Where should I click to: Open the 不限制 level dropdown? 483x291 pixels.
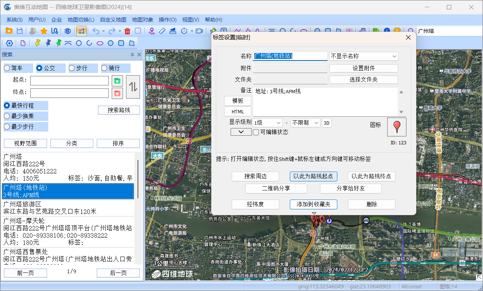tap(305, 123)
